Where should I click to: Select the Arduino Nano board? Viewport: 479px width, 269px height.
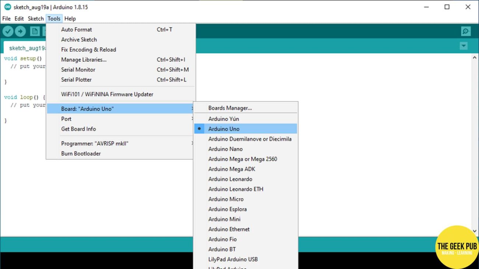tap(225, 149)
